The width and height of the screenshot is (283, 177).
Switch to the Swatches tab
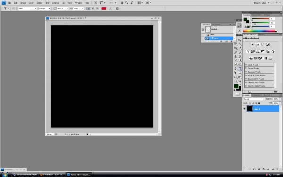point(256,15)
